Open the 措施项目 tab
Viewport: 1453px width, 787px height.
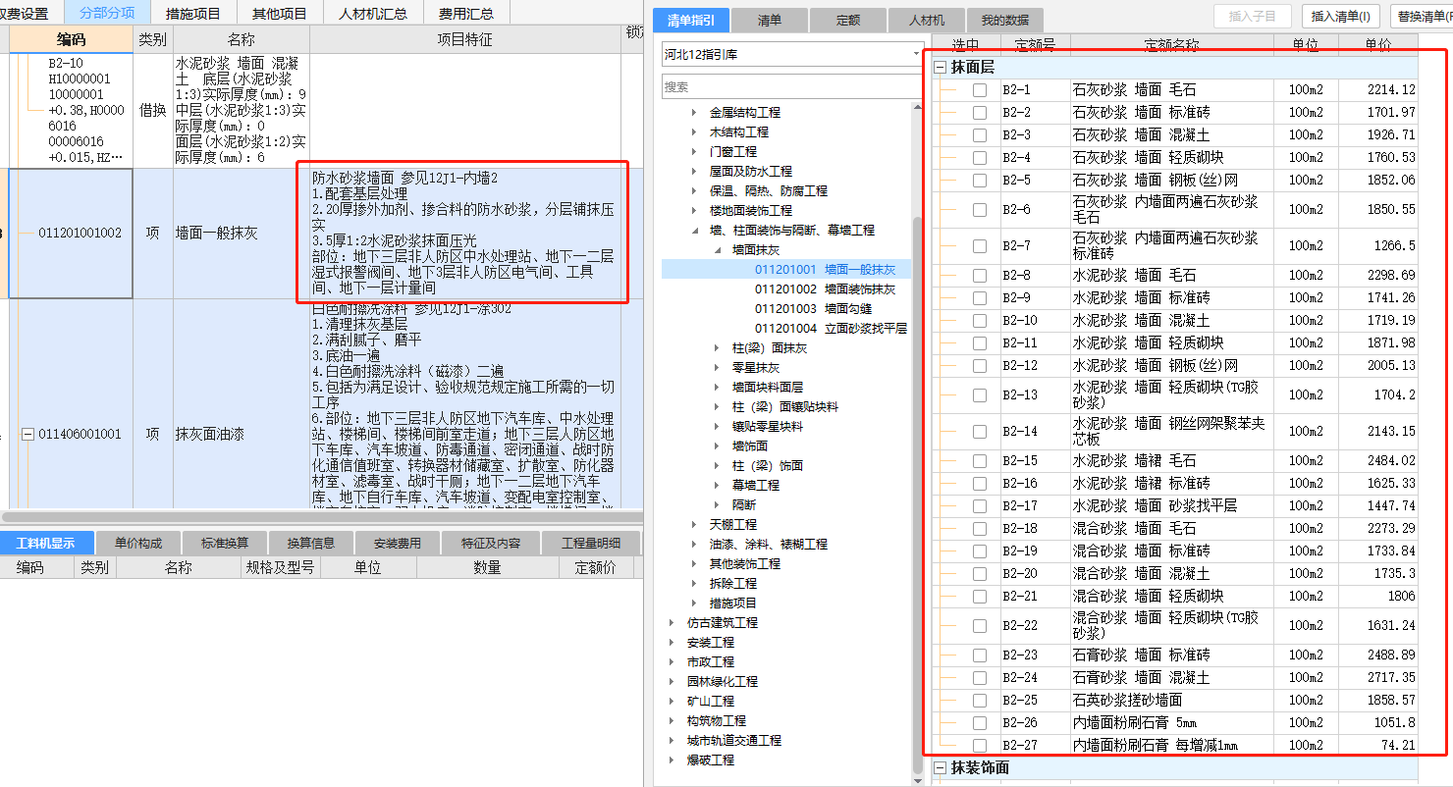pos(194,13)
